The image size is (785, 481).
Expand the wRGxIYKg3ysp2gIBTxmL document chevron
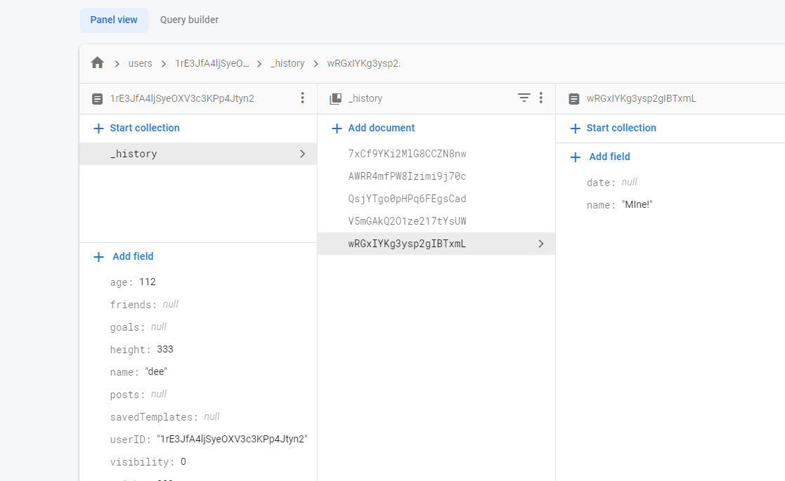tap(540, 243)
